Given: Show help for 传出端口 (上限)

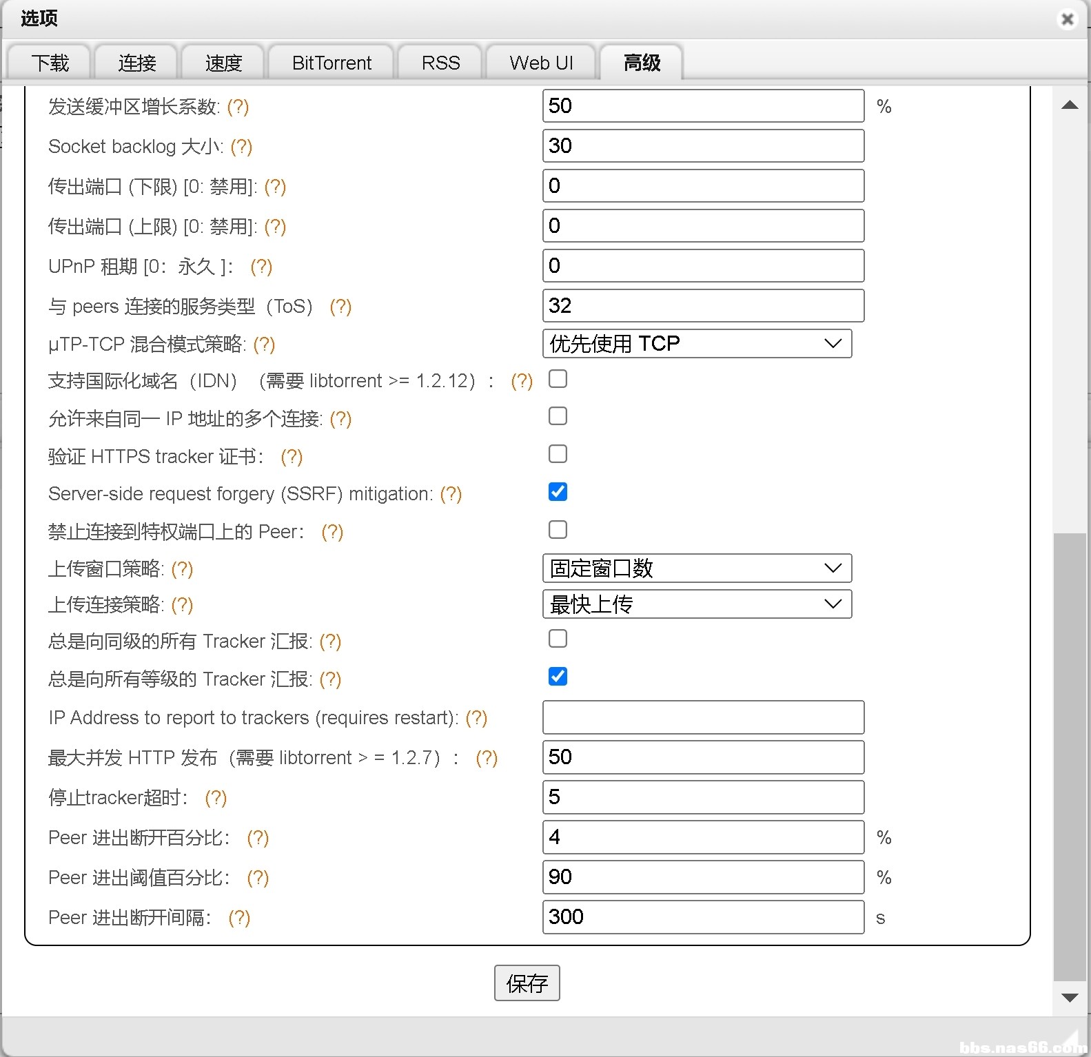Looking at the screenshot, I should 275,227.
